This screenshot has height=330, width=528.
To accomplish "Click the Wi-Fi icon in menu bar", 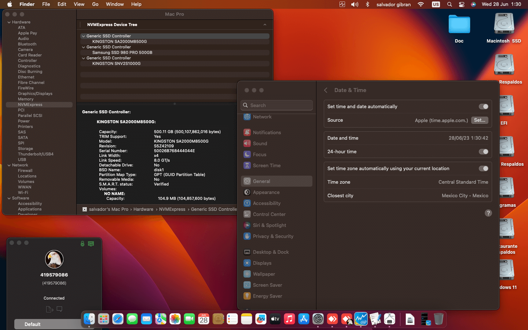I will pos(421,4).
